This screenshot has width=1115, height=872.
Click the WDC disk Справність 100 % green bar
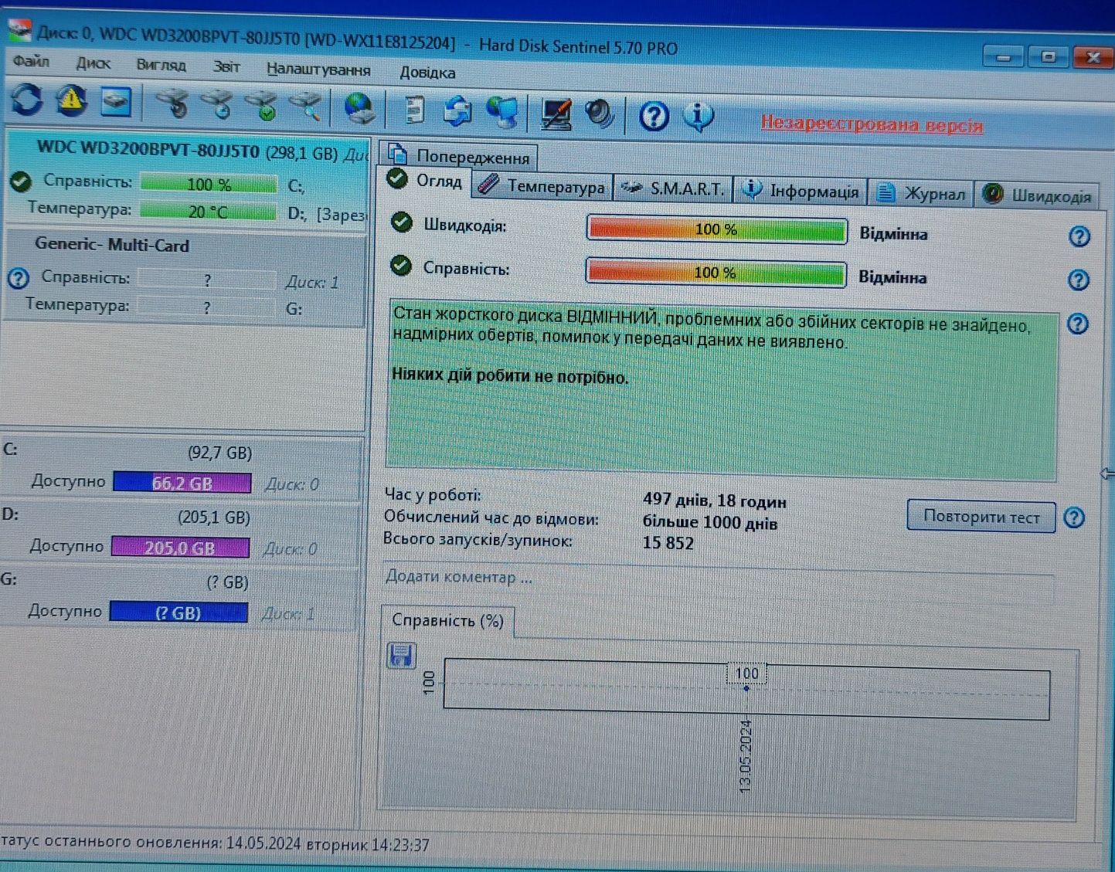[x=209, y=184]
